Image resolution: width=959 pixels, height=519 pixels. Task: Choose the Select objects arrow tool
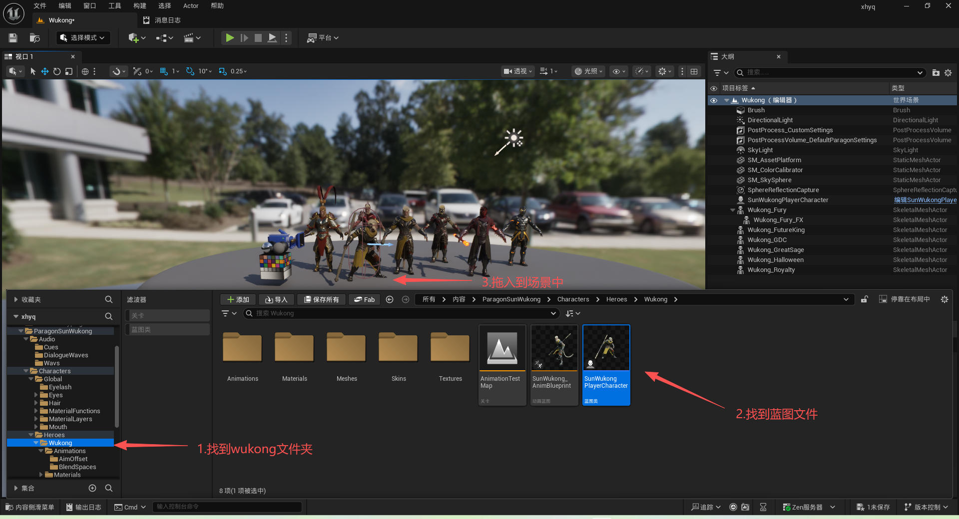[33, 71]
